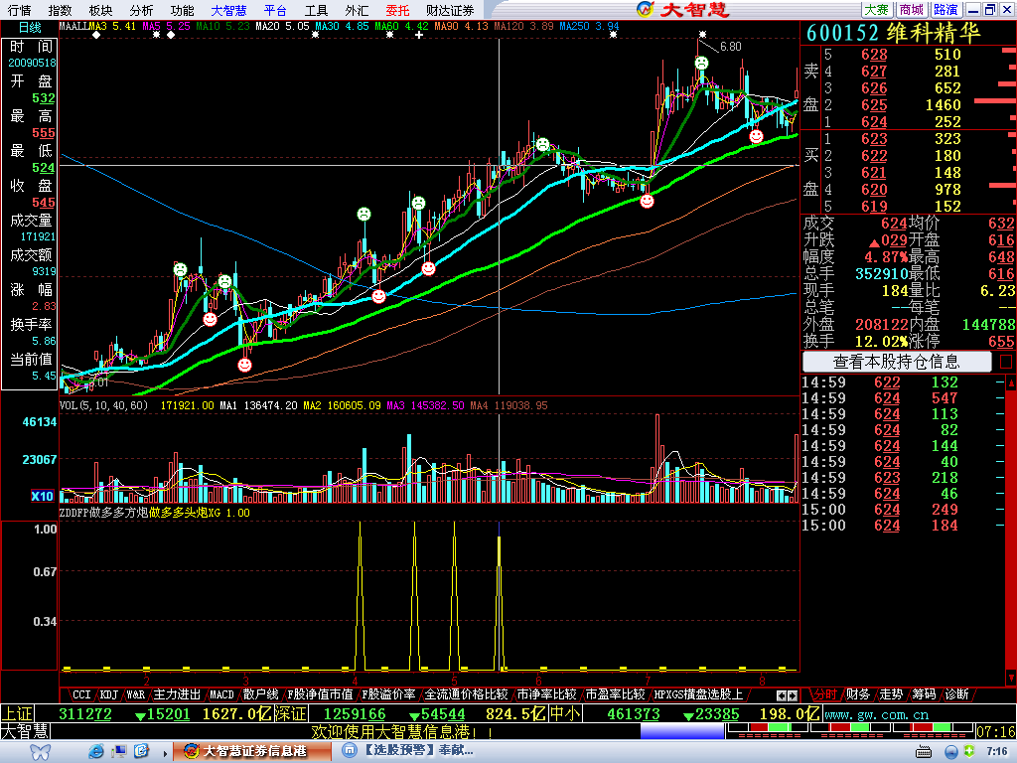Click the 中小 index label
Image resolution: width=1017 pixels, height=763 pixels.
(564, 714)
